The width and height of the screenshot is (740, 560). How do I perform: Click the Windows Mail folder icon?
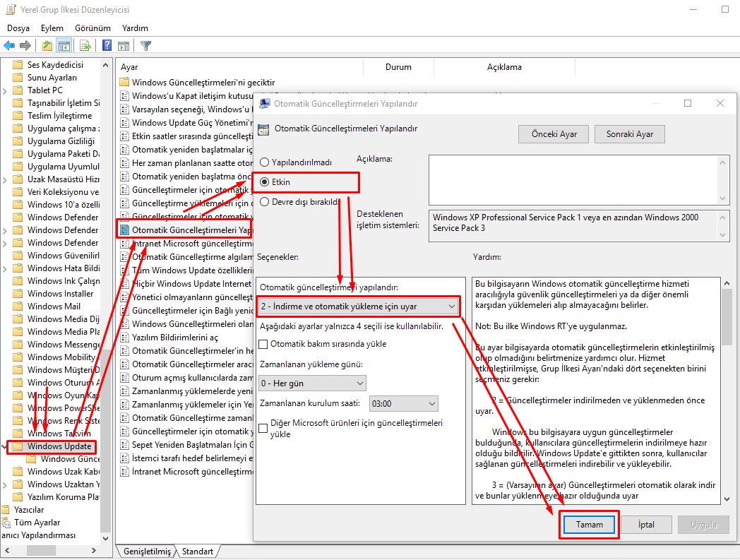[18, 306]
